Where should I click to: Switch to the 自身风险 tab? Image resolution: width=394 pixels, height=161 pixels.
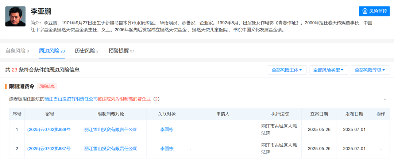(17, 51)
